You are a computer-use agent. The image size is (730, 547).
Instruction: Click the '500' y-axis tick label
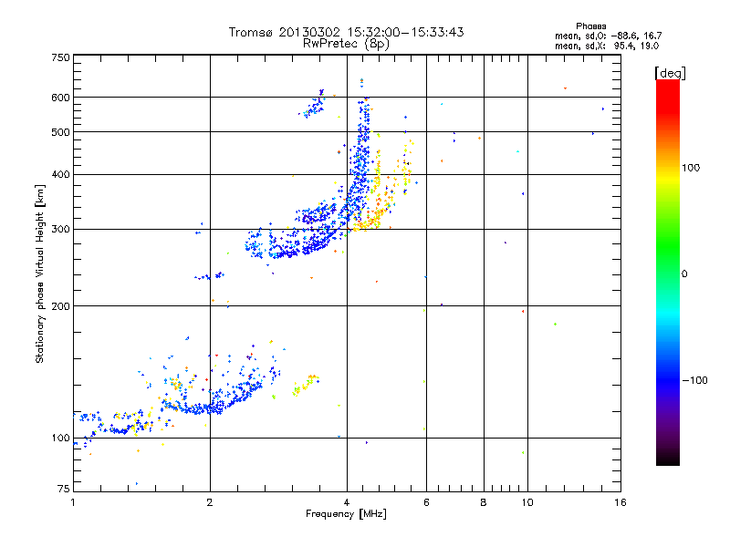click(x=60, y=132)
